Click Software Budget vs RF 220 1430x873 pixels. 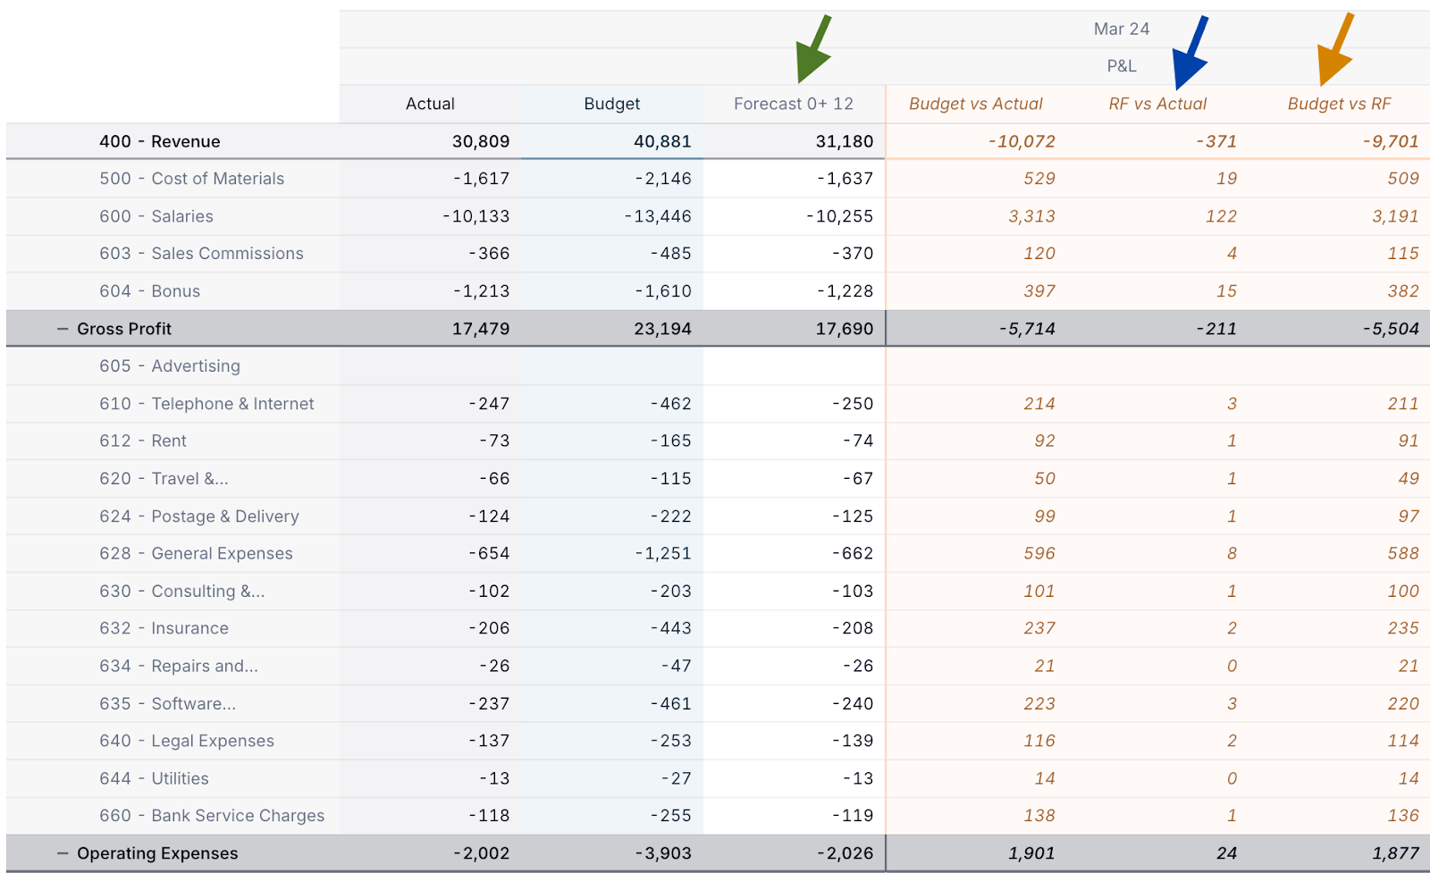1403,703
